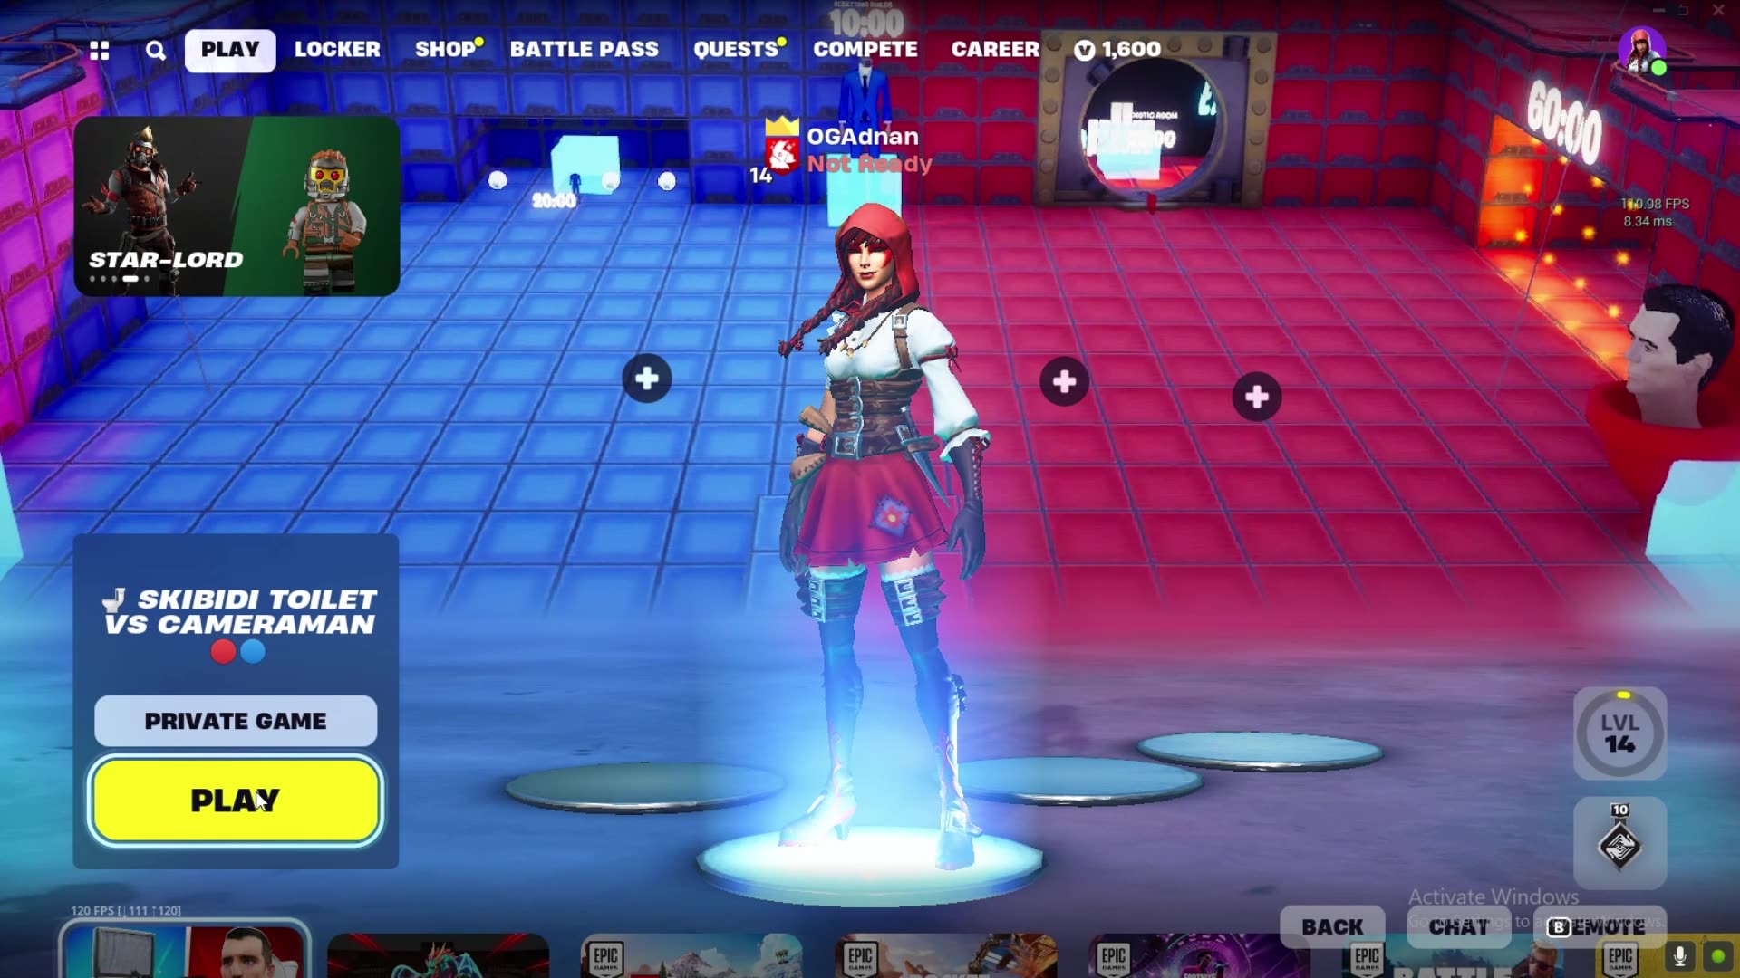This screenshot has width=1740, height=978.
Task: Open the LVL 14 progress badge
Action: tap(1619, 733)
